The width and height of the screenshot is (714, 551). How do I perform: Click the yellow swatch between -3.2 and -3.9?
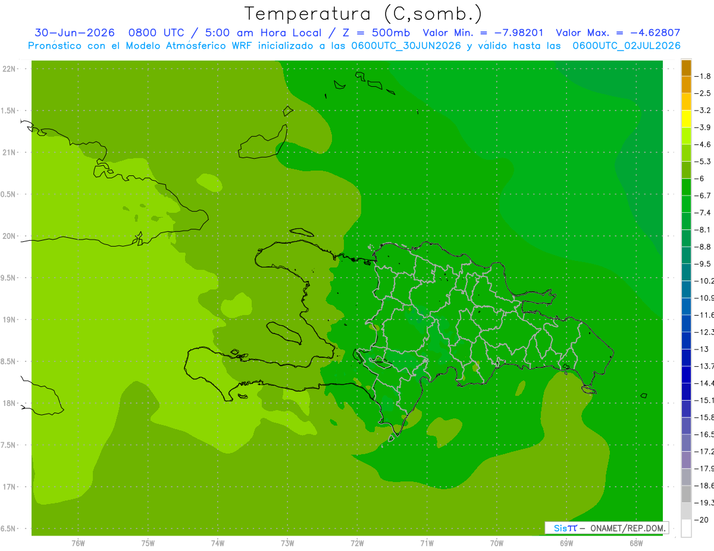pyautogui.click(x=686, y=119)
